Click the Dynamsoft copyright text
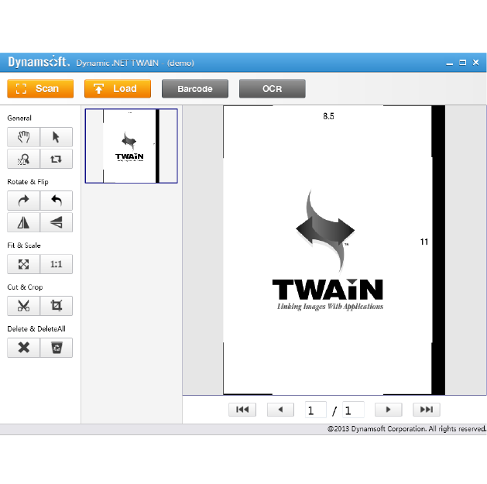 (x=407, y=429)
